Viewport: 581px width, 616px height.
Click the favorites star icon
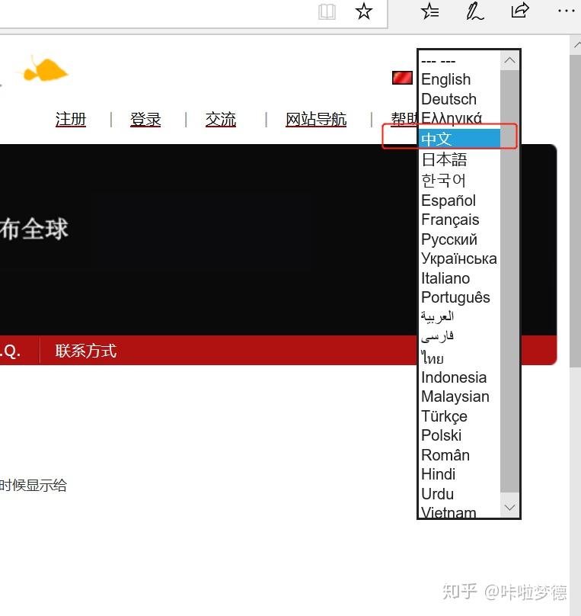click(364, 11)
